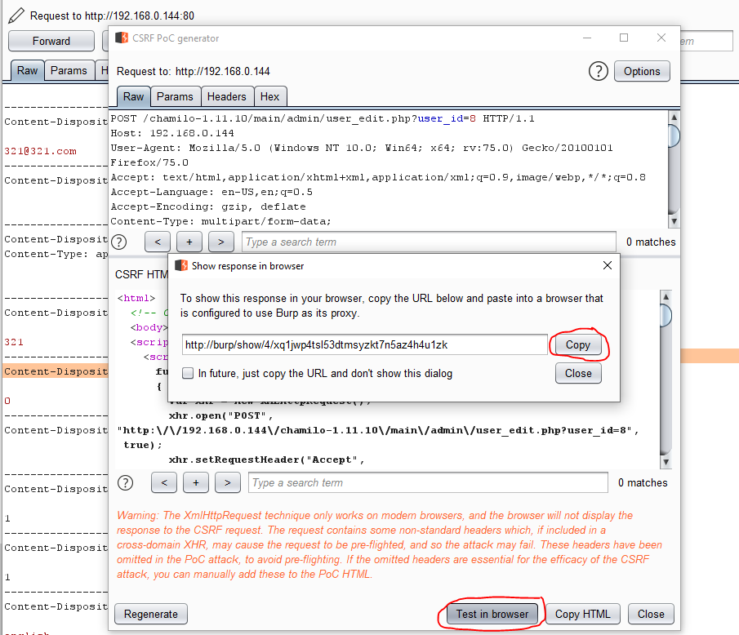Click '0 matches' label by request search
The image size is (739, 635).
tap(651, 242)
